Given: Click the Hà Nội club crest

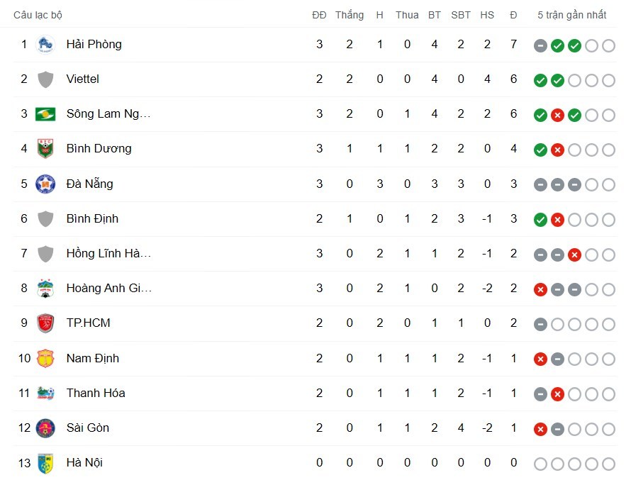Looking at the screenshot, I should [x=45, y=463].
